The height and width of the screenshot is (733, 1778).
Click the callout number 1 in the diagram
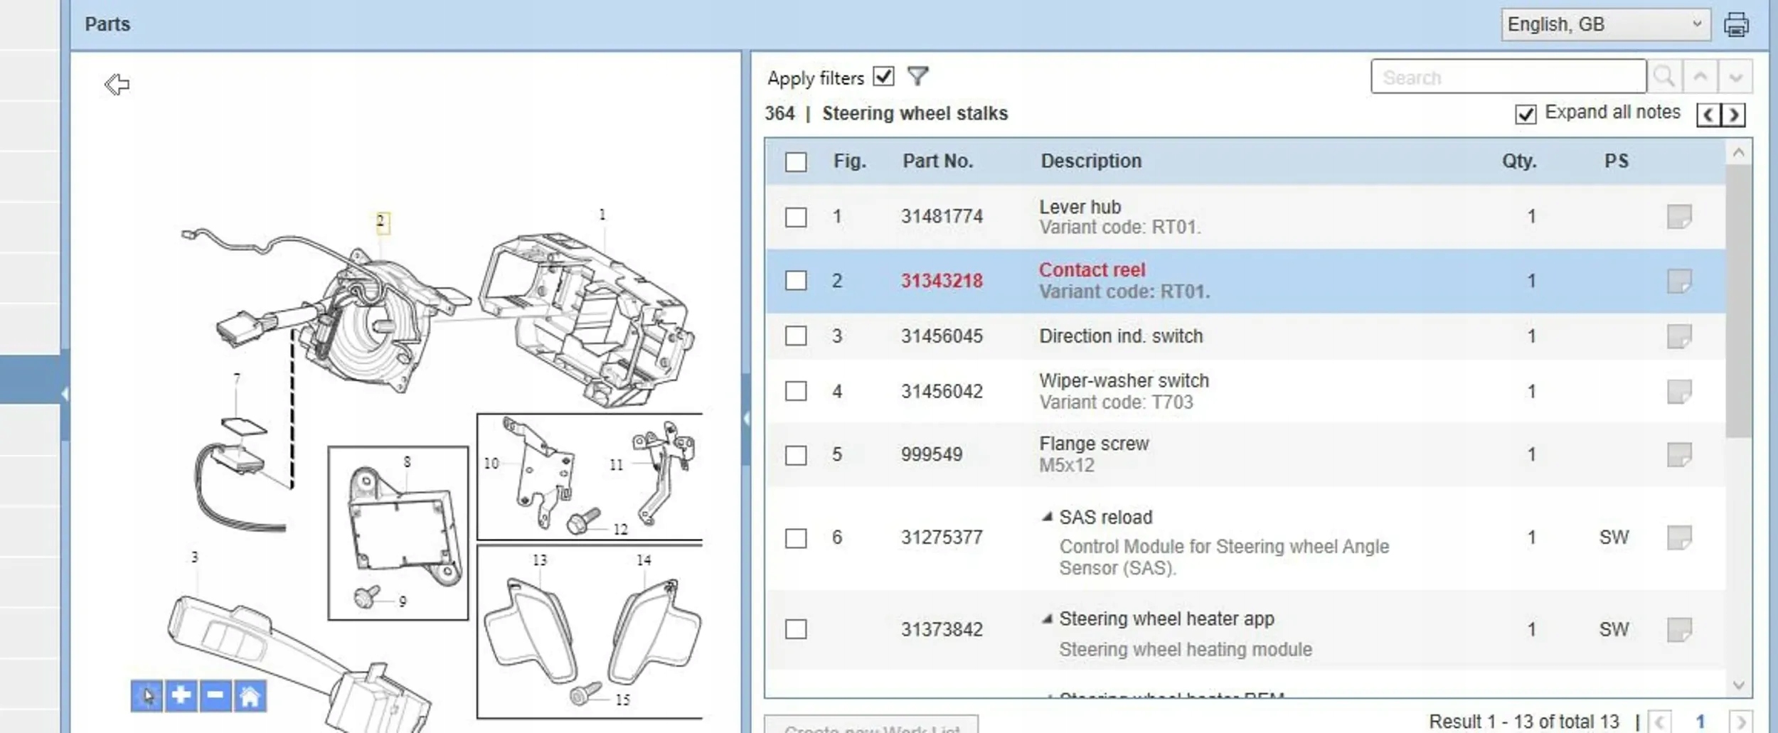coord(602,214)
